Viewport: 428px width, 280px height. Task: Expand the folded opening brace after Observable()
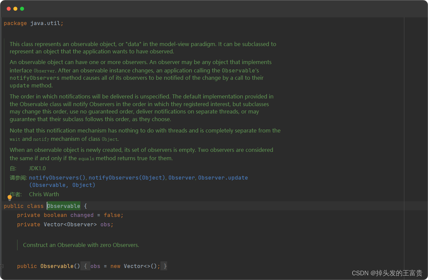[85, 266]
